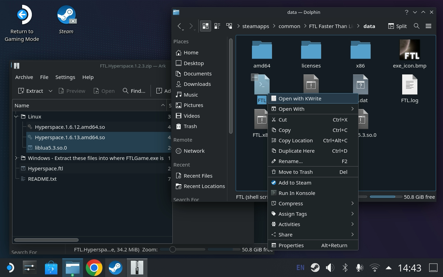Open Dolphin search magnifier

tap(417, 26)
